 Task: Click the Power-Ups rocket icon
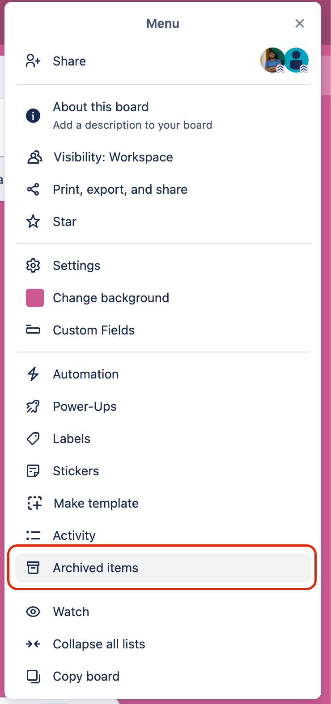(33, 406)
